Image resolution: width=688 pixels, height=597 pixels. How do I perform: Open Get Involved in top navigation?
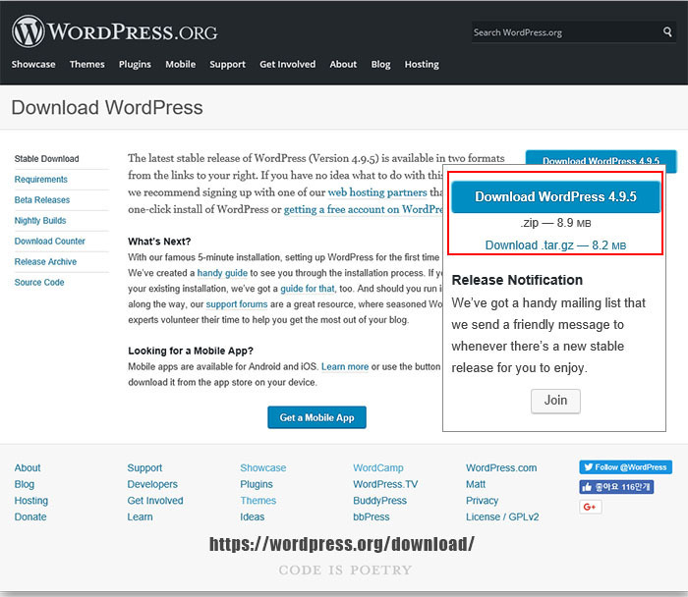[x=287, y=64]
